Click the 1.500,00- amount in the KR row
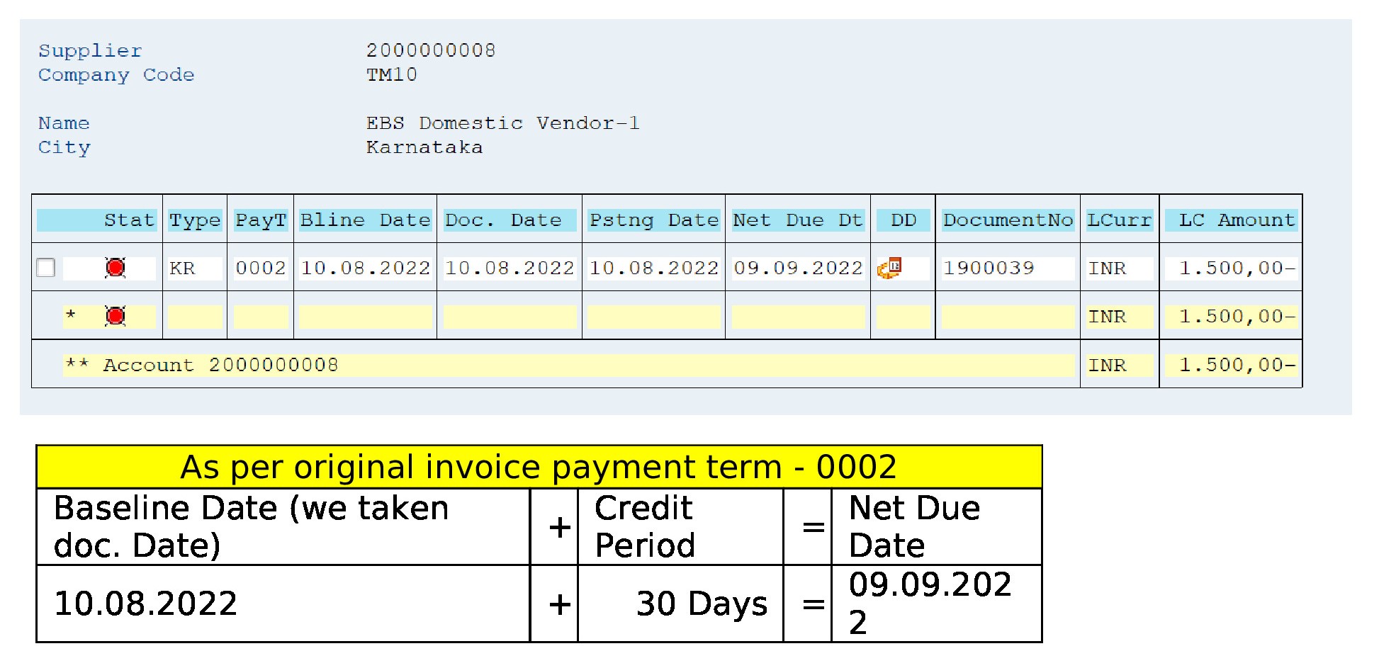 click(x=1236, y=268)
